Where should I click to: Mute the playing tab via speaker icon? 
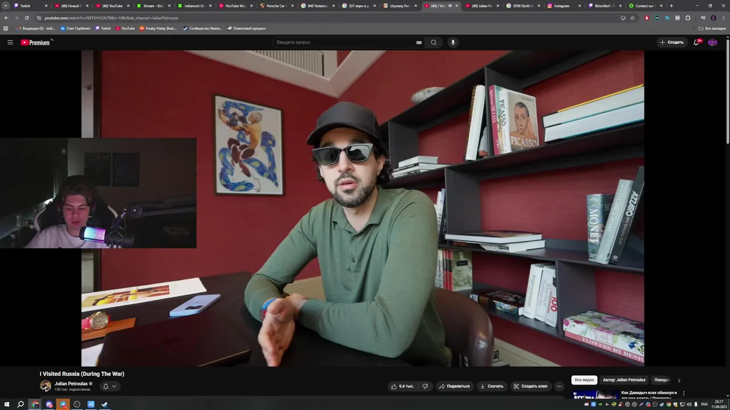tap(449, 6)
